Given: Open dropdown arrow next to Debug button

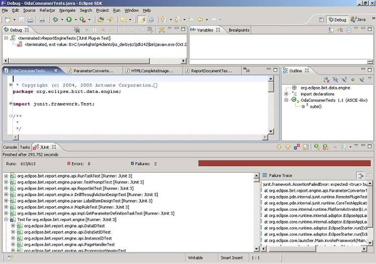Looking at the screenshot, I should pos(62,20).
